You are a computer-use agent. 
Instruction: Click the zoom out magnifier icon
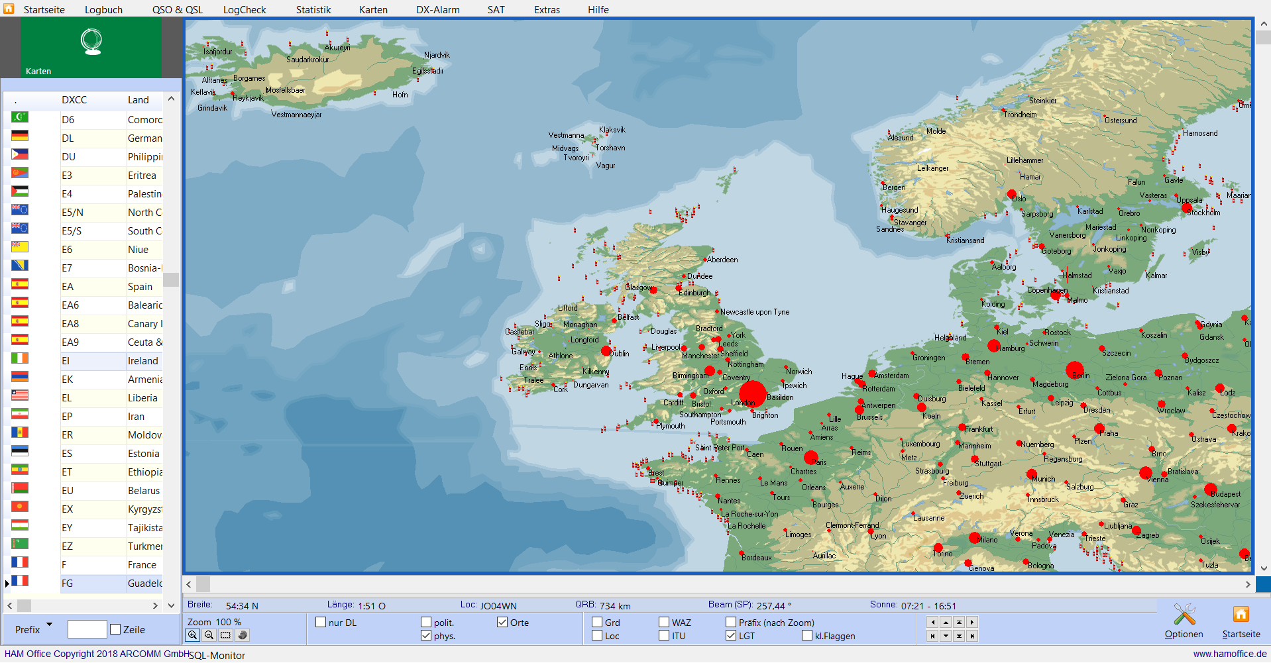click(209, 635)
